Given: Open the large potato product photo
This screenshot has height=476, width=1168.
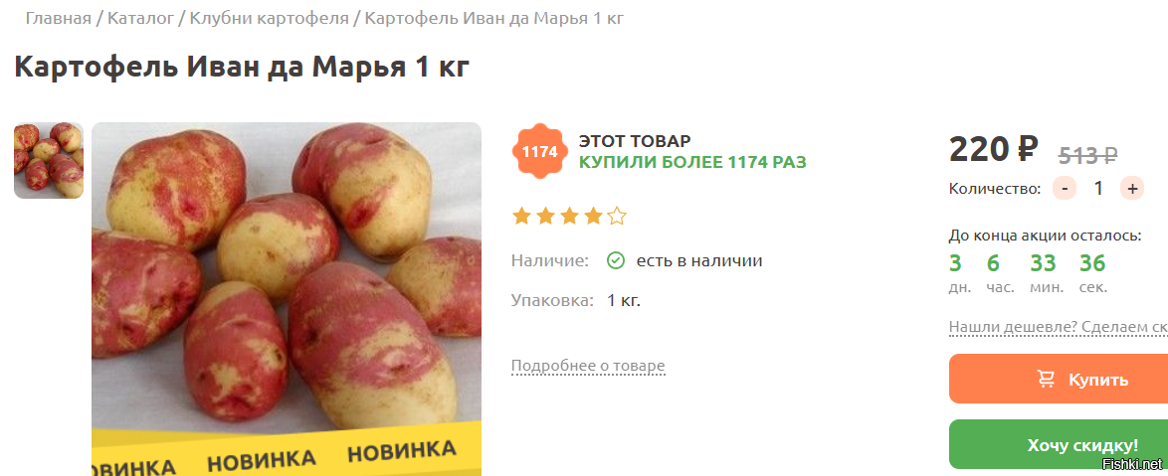Looking at the screenshot, I should pos(287,298).
